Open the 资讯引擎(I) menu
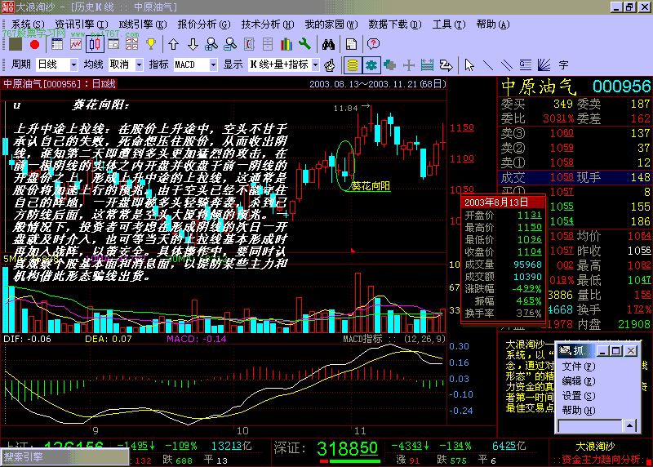 [x=81, y=24]
